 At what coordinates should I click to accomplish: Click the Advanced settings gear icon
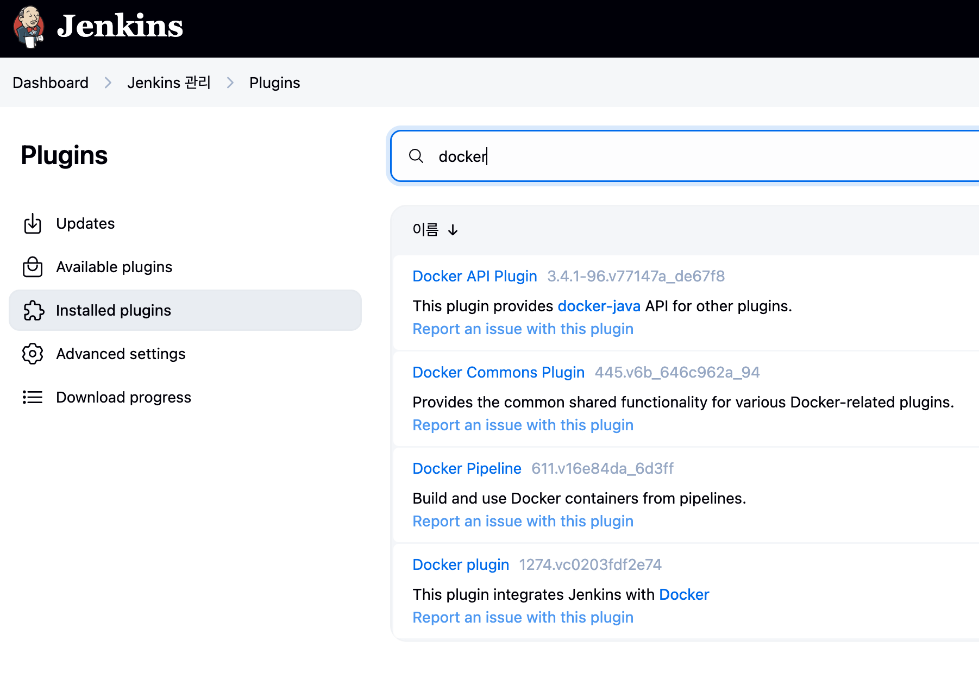tap(33, 354)
